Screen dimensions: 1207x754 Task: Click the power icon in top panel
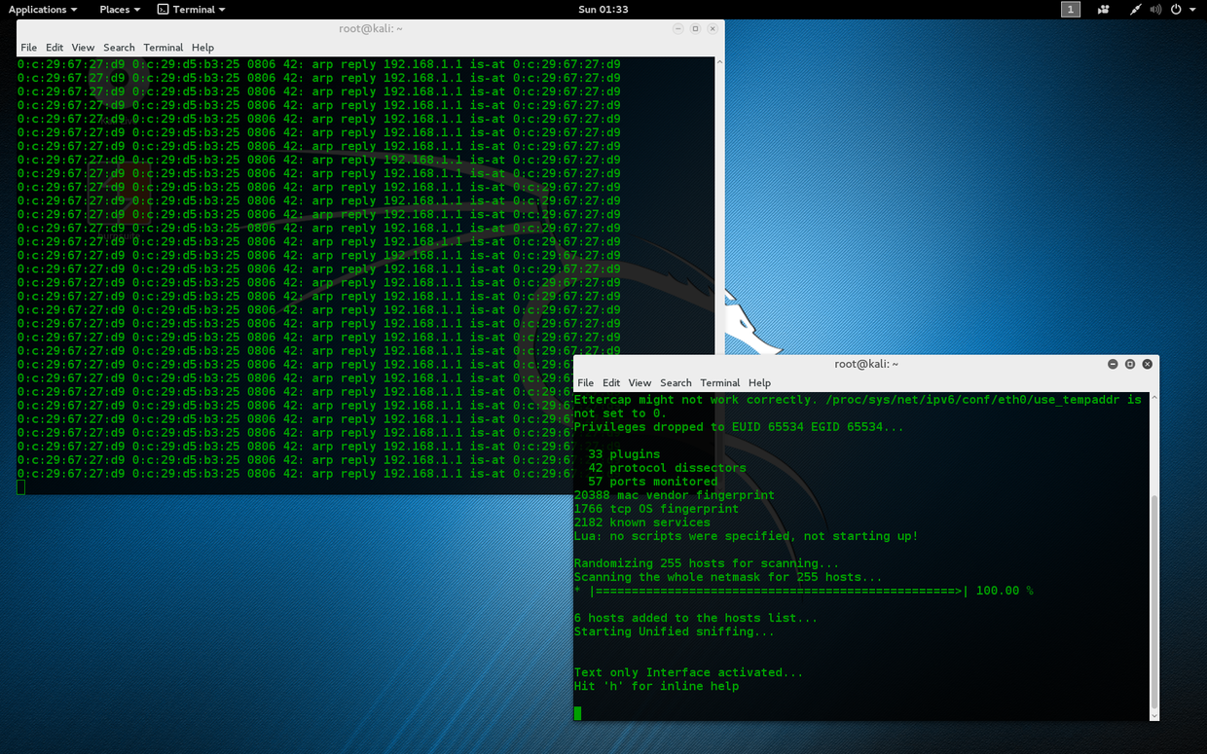(1176, 10)
